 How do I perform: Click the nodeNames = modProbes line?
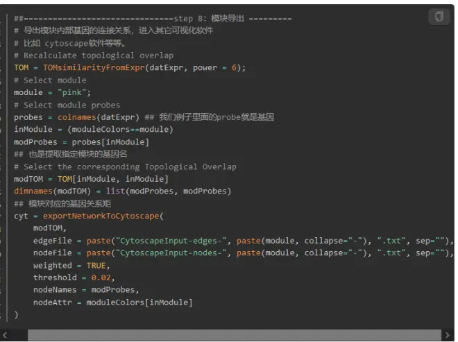86,290
